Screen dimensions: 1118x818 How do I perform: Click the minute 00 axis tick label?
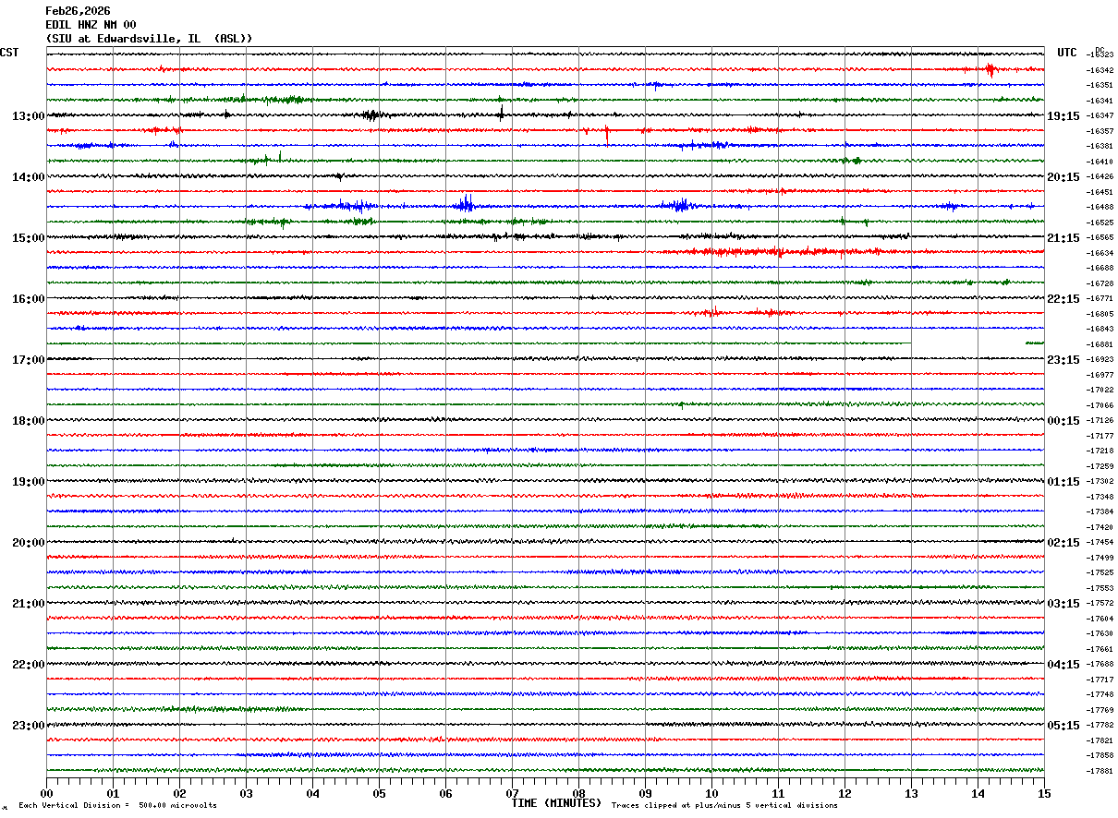tap(46, 793)
